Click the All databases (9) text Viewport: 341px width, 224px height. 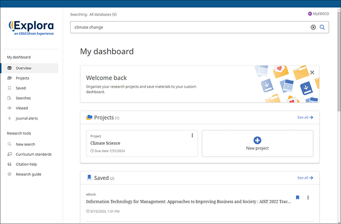(103, 14)
